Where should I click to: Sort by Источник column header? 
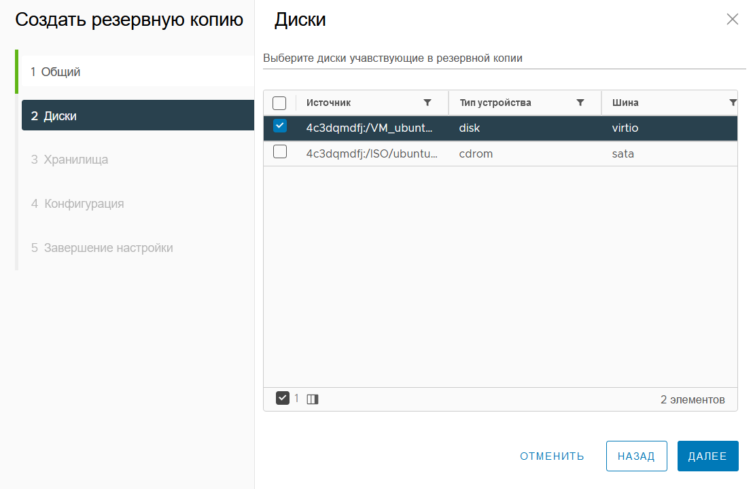pyautogui.click(x=328, y=103)
